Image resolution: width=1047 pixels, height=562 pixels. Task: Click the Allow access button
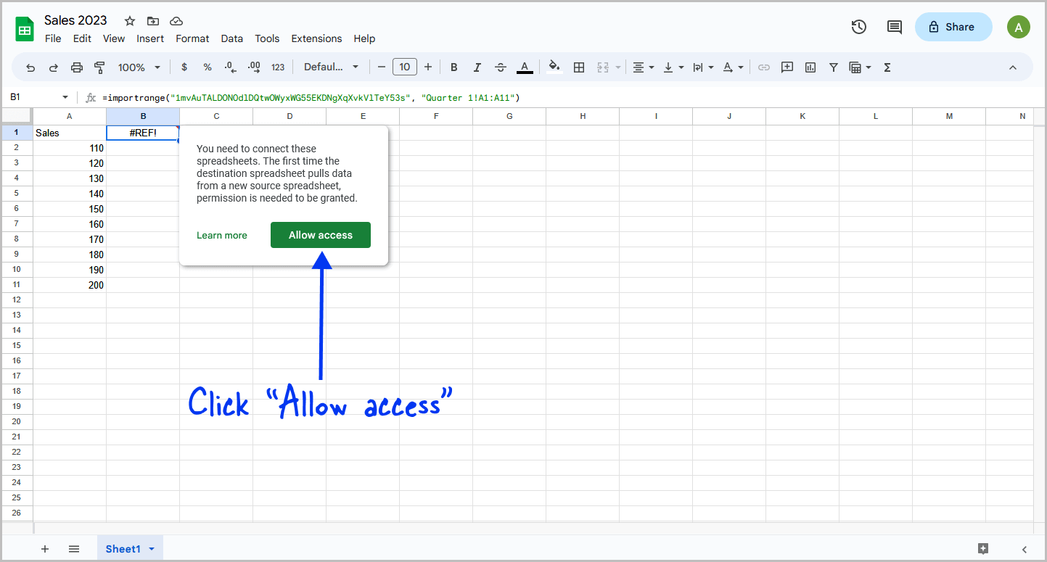pos(320,235)
